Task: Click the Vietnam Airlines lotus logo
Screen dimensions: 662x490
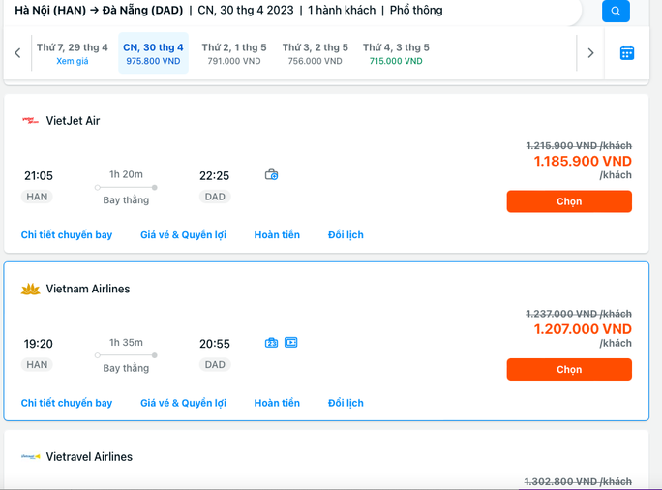Action: pos(30,289)
